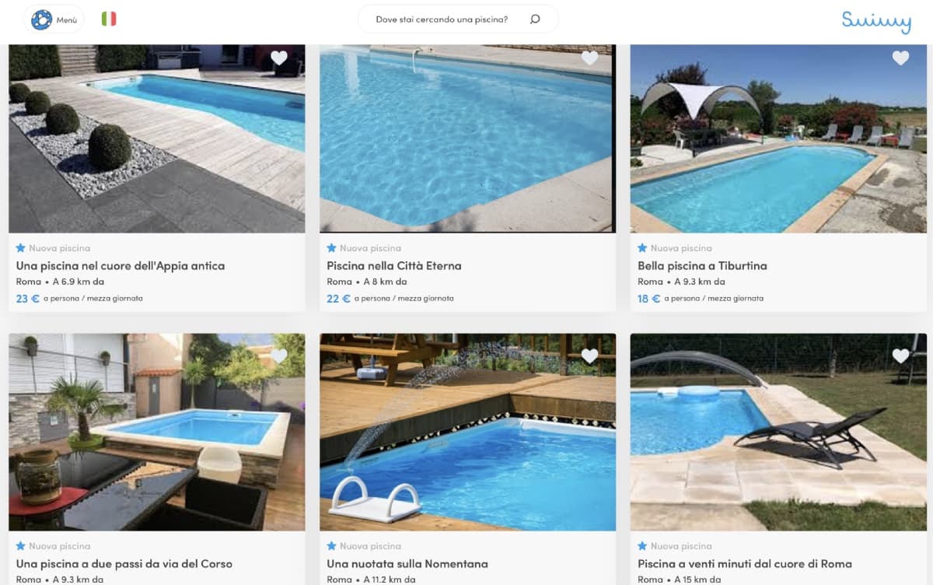Favorite the Appia antica pool with heart
The image size is (933, 585).
tap(279, 58)
